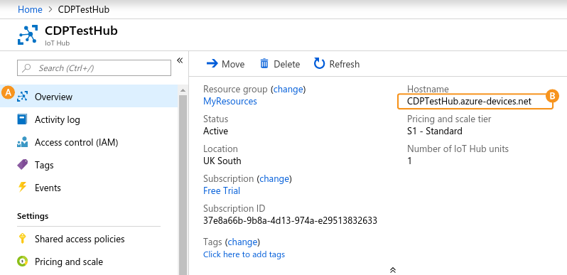The height and width of the screenshot is (275, 567).
Task: Click the 'Click here to add tags' link
Action: 244,254
